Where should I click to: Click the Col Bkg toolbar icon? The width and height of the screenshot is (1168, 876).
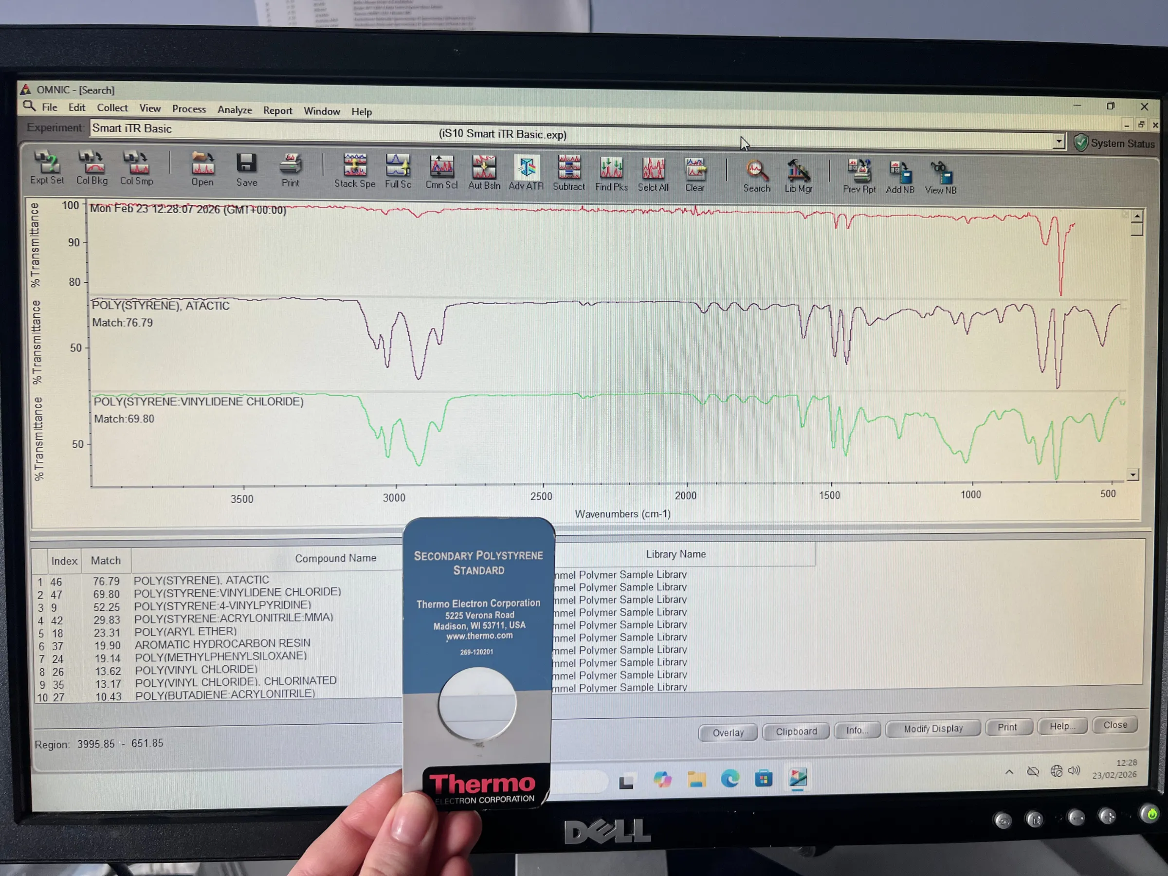(x=92, y=168)
